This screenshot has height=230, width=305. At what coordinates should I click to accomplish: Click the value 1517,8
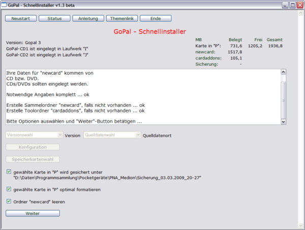click(x=235, y=52)
